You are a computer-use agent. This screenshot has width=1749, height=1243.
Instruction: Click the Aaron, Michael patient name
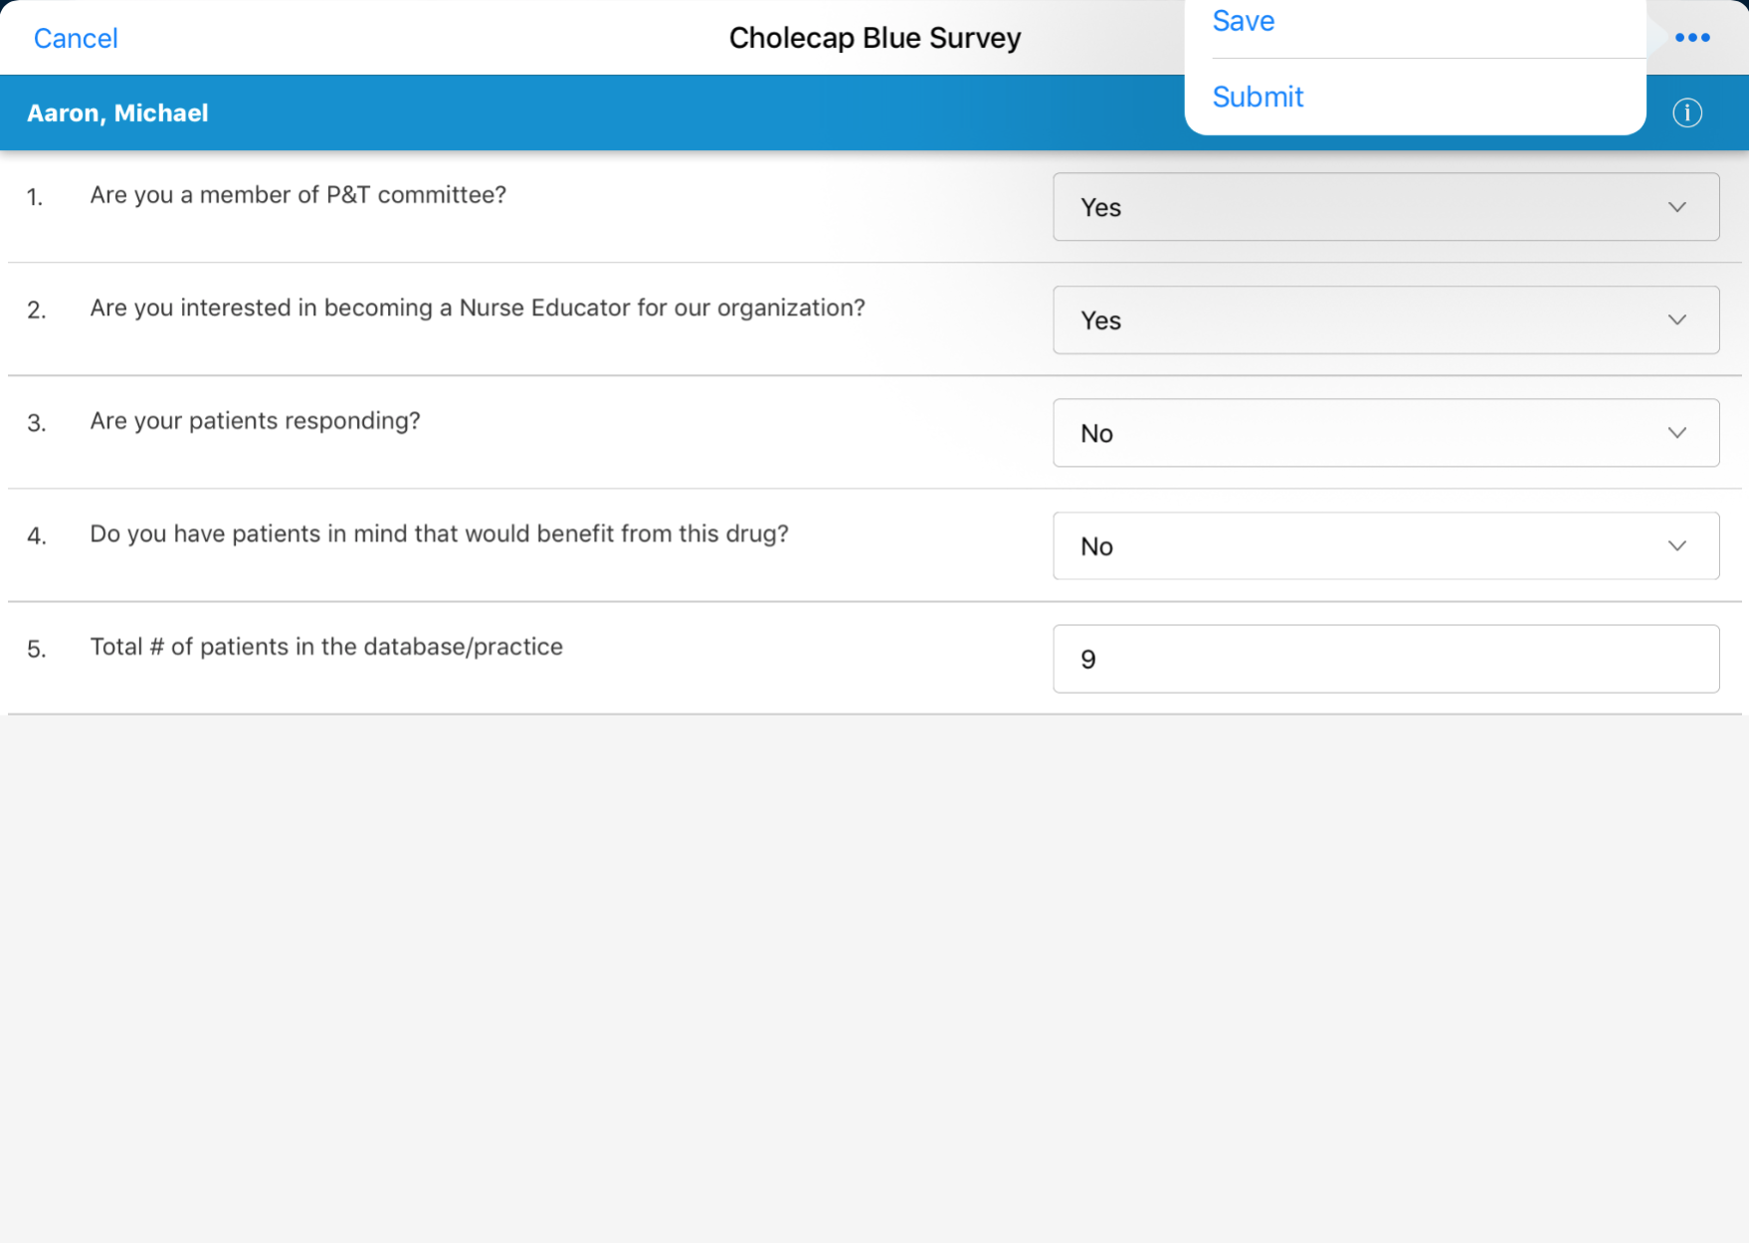(117, 112)
